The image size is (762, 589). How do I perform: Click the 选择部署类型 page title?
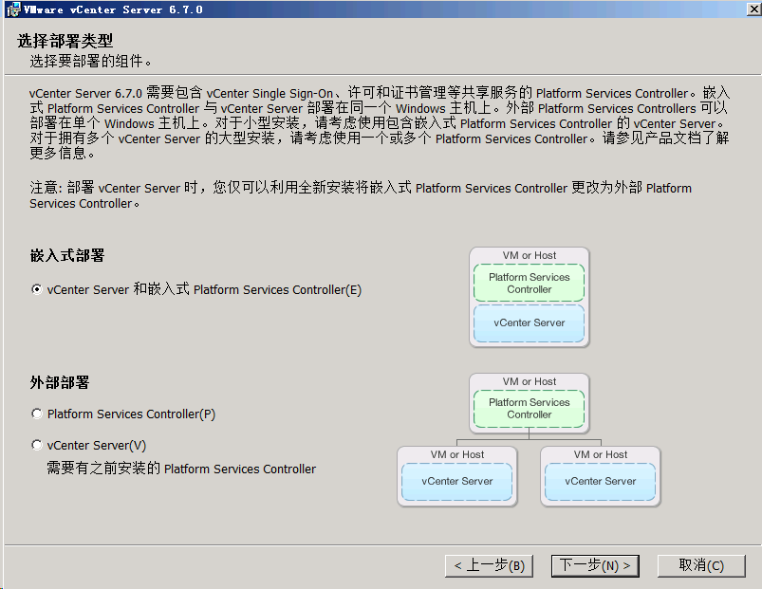(x=65, y=41)
